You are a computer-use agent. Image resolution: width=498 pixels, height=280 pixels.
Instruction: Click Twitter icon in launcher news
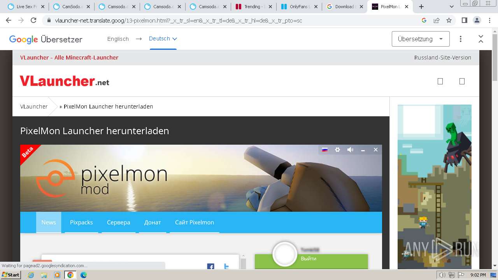226,266
